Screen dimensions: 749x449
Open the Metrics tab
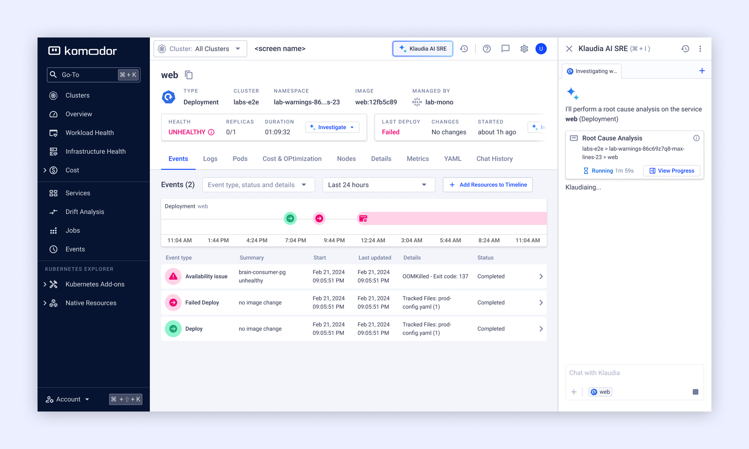(x=418, y=159)
